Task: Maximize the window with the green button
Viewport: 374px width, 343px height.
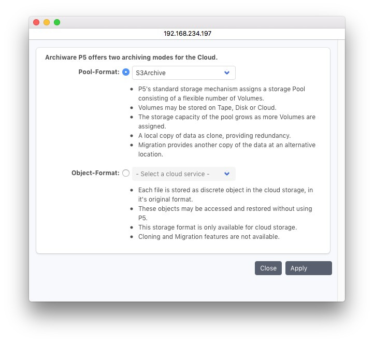Action: coord(57,22)
